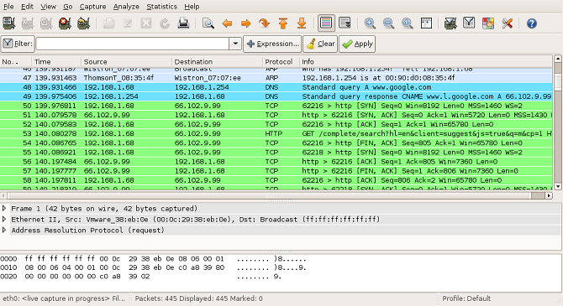Expand Address Resolution Protocol row
Screen dimensions: 563x306
[x=4, y=230]
